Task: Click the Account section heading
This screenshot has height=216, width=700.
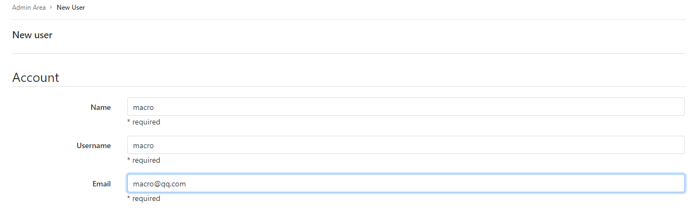Action: pos(36,78)
